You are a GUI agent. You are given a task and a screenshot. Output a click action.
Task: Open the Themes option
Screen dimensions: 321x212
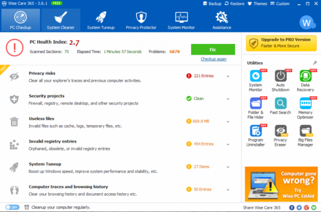257,4
